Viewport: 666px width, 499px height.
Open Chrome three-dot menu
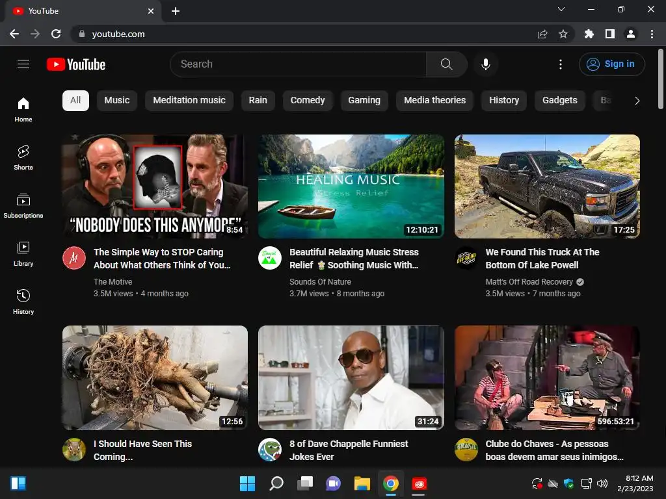652,34
